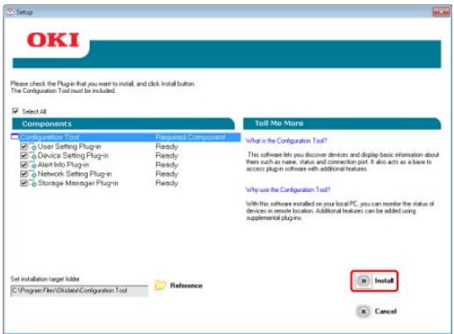454x334 pixels.
Task: Select the Device Setting Plug-in label
Action: pos(73,155)
